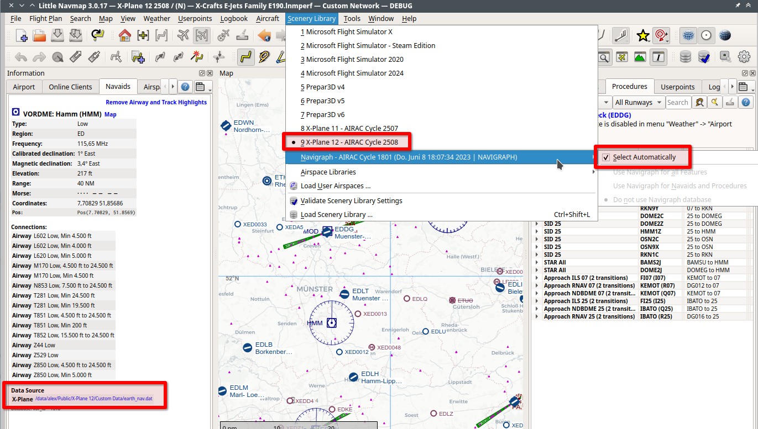Screen dimensions: 758x429
Task: Switch to the Userpoints tab
Action: click(x=677, y=87)
